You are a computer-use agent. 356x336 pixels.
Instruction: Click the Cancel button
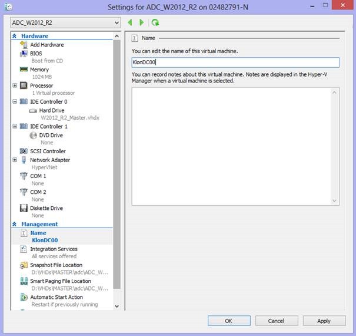pyautogui.click(x=277, y=321)
